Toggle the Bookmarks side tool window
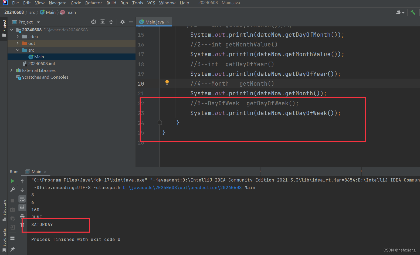420x255 pixels. tap(4, 240)
